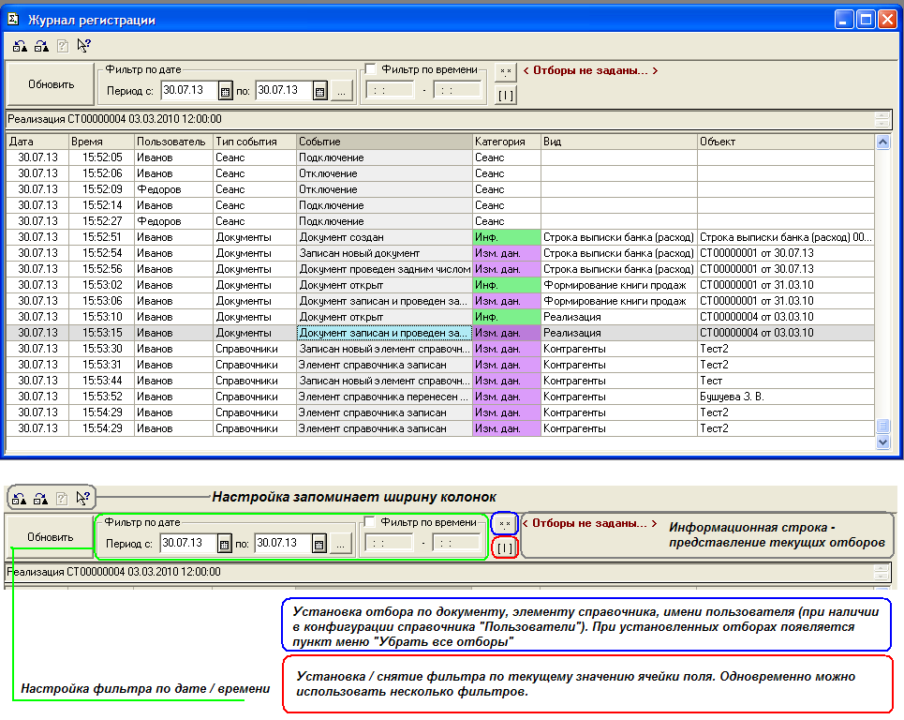The height and width of the screenshot is (720, 904).
Task: Click the pointer-with-question icon in the top toolbar
Action: click(x=84, y=44)
